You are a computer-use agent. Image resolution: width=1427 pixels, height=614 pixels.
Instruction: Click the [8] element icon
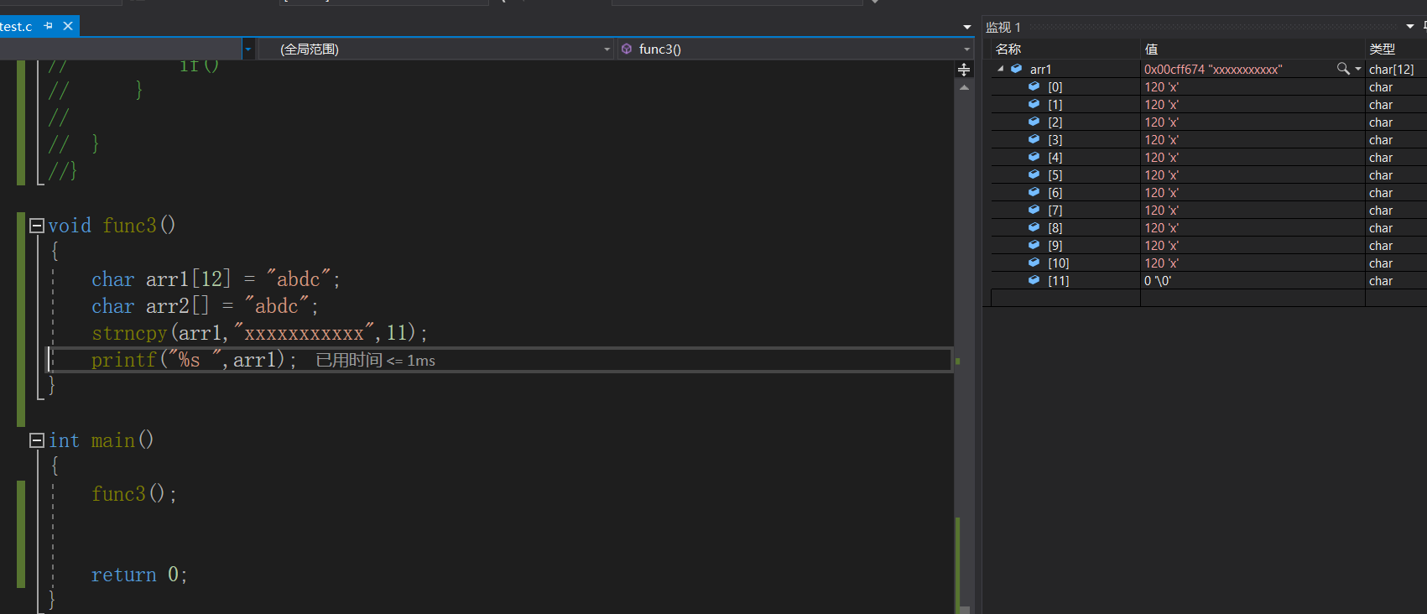pyautogui.click(x=1034, y=227)
